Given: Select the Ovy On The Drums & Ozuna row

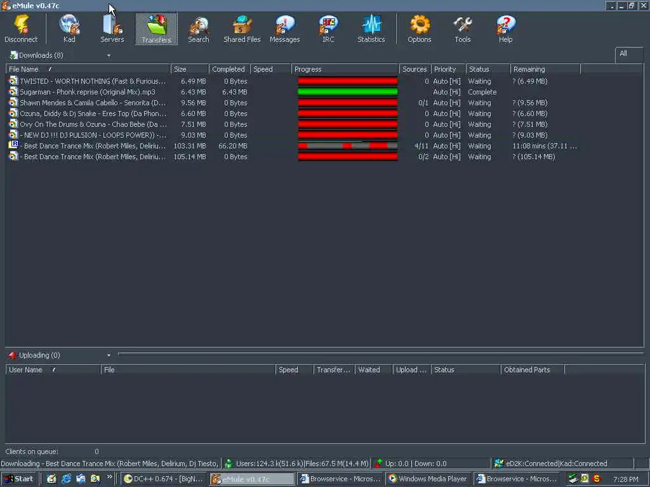Looking at the screenshot, I should 292,124.
